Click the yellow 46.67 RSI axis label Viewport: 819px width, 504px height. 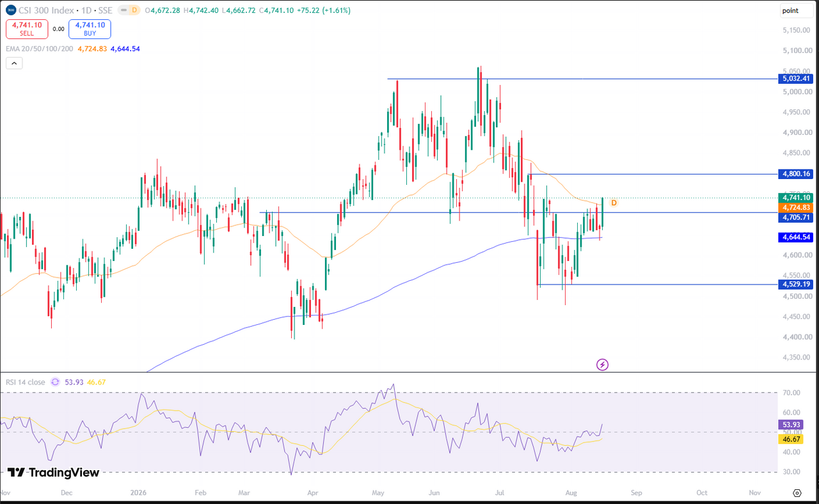click(x=791, y=439)
